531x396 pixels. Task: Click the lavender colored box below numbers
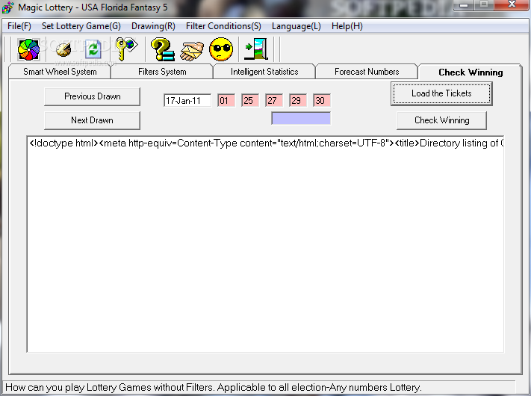pos(301,118)
